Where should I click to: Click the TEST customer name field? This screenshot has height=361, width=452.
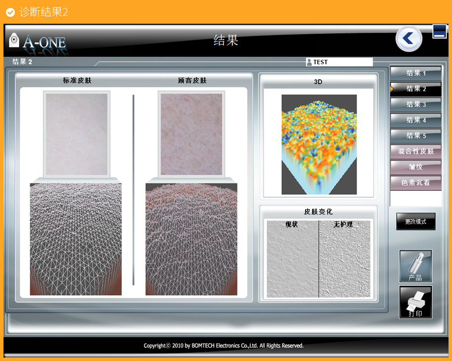339,62
